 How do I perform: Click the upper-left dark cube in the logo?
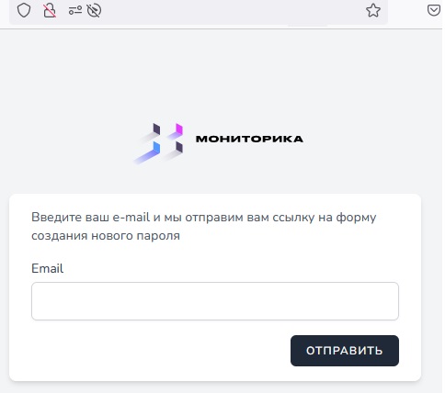point(156,129)
